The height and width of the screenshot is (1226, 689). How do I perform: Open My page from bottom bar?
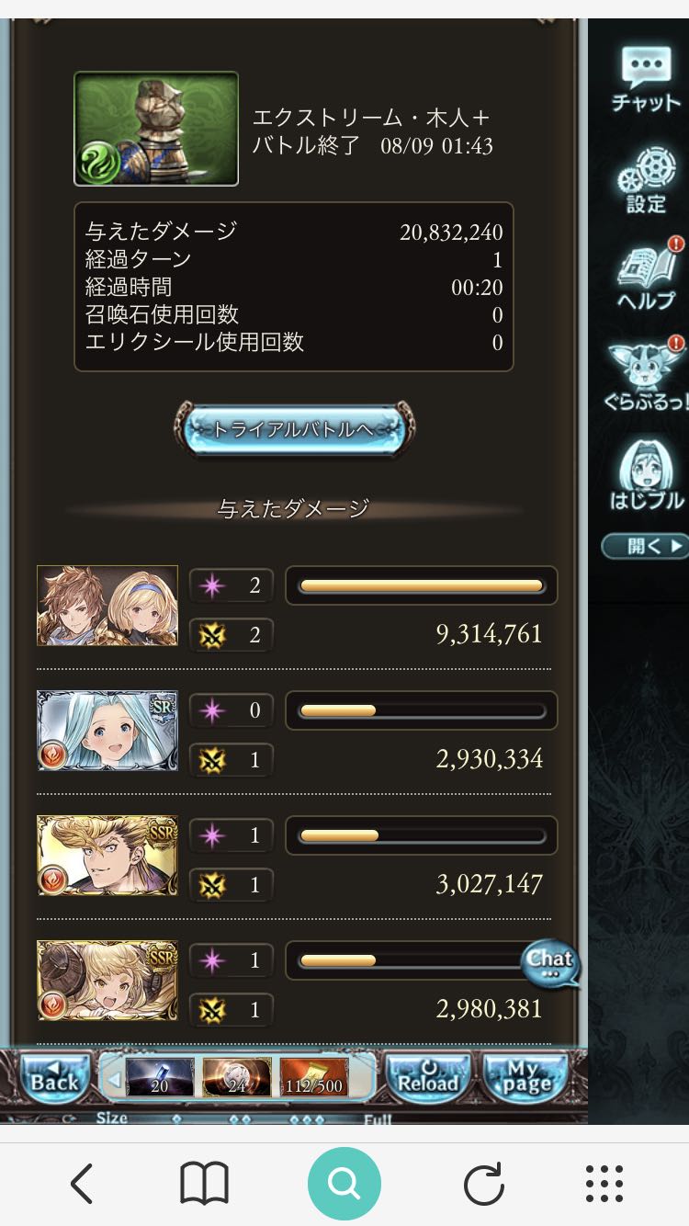pyautogui.click(x=523, y=1077)
